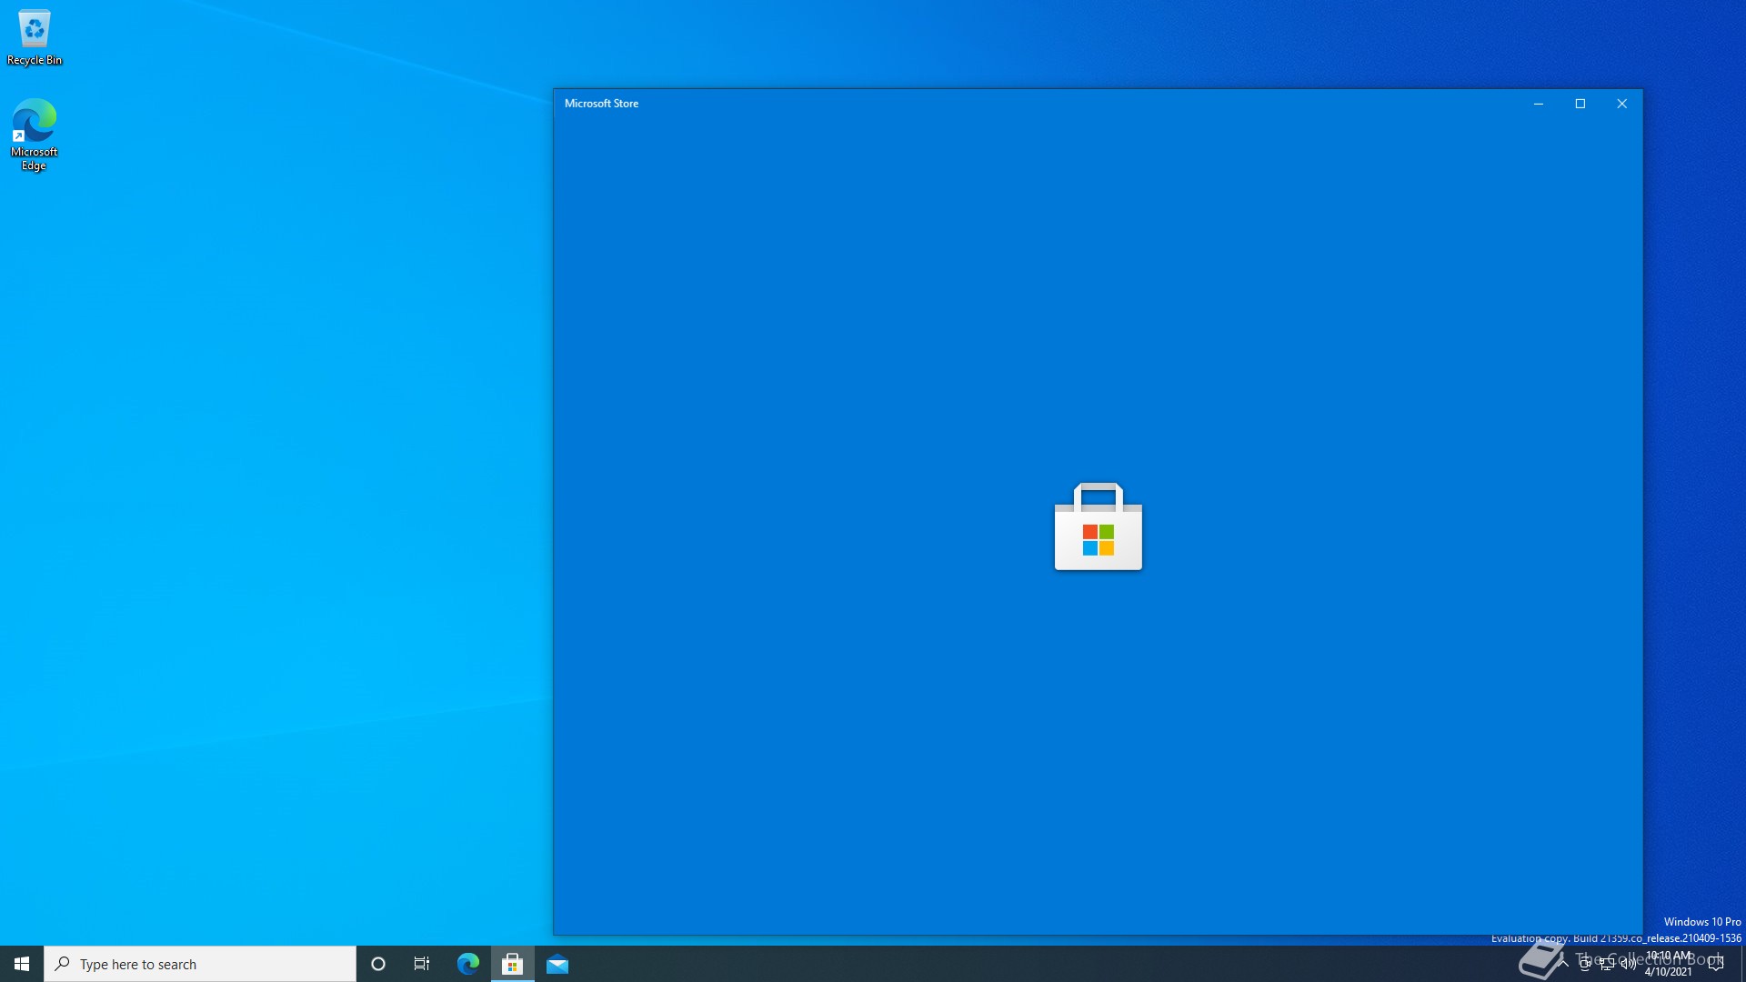
Task: Select the Microsoft Store taskbar icon
Action: [x=513, y=964]
